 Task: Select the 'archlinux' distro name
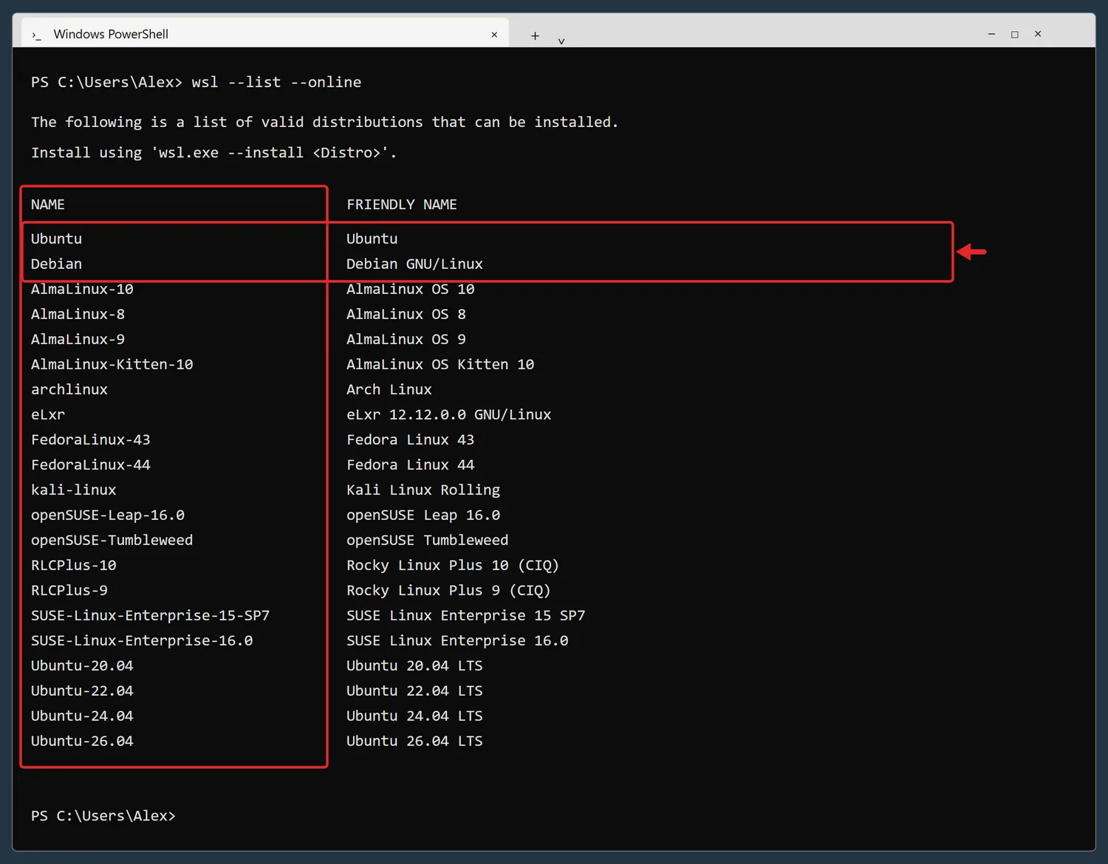(x=69, y=389)
